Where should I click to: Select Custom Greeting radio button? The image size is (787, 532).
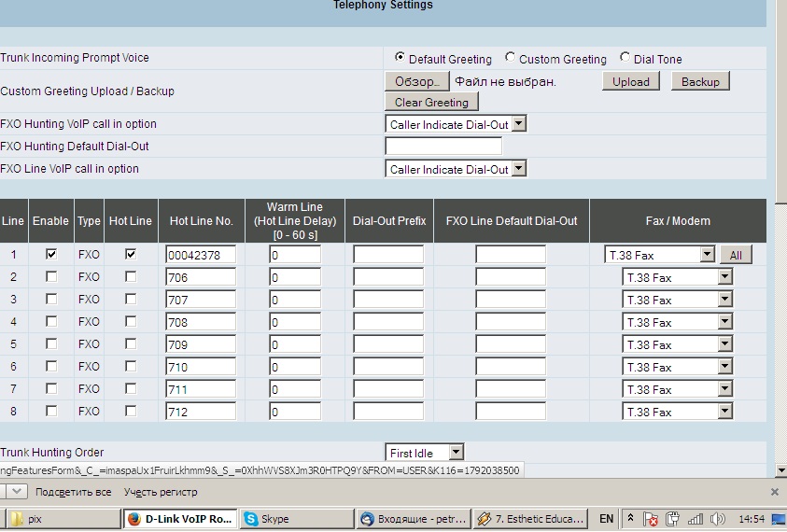(x=510, y=57)
